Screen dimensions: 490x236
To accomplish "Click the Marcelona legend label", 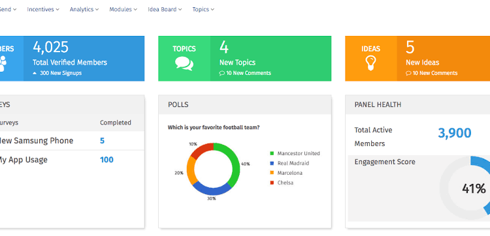I will (290, 173).
